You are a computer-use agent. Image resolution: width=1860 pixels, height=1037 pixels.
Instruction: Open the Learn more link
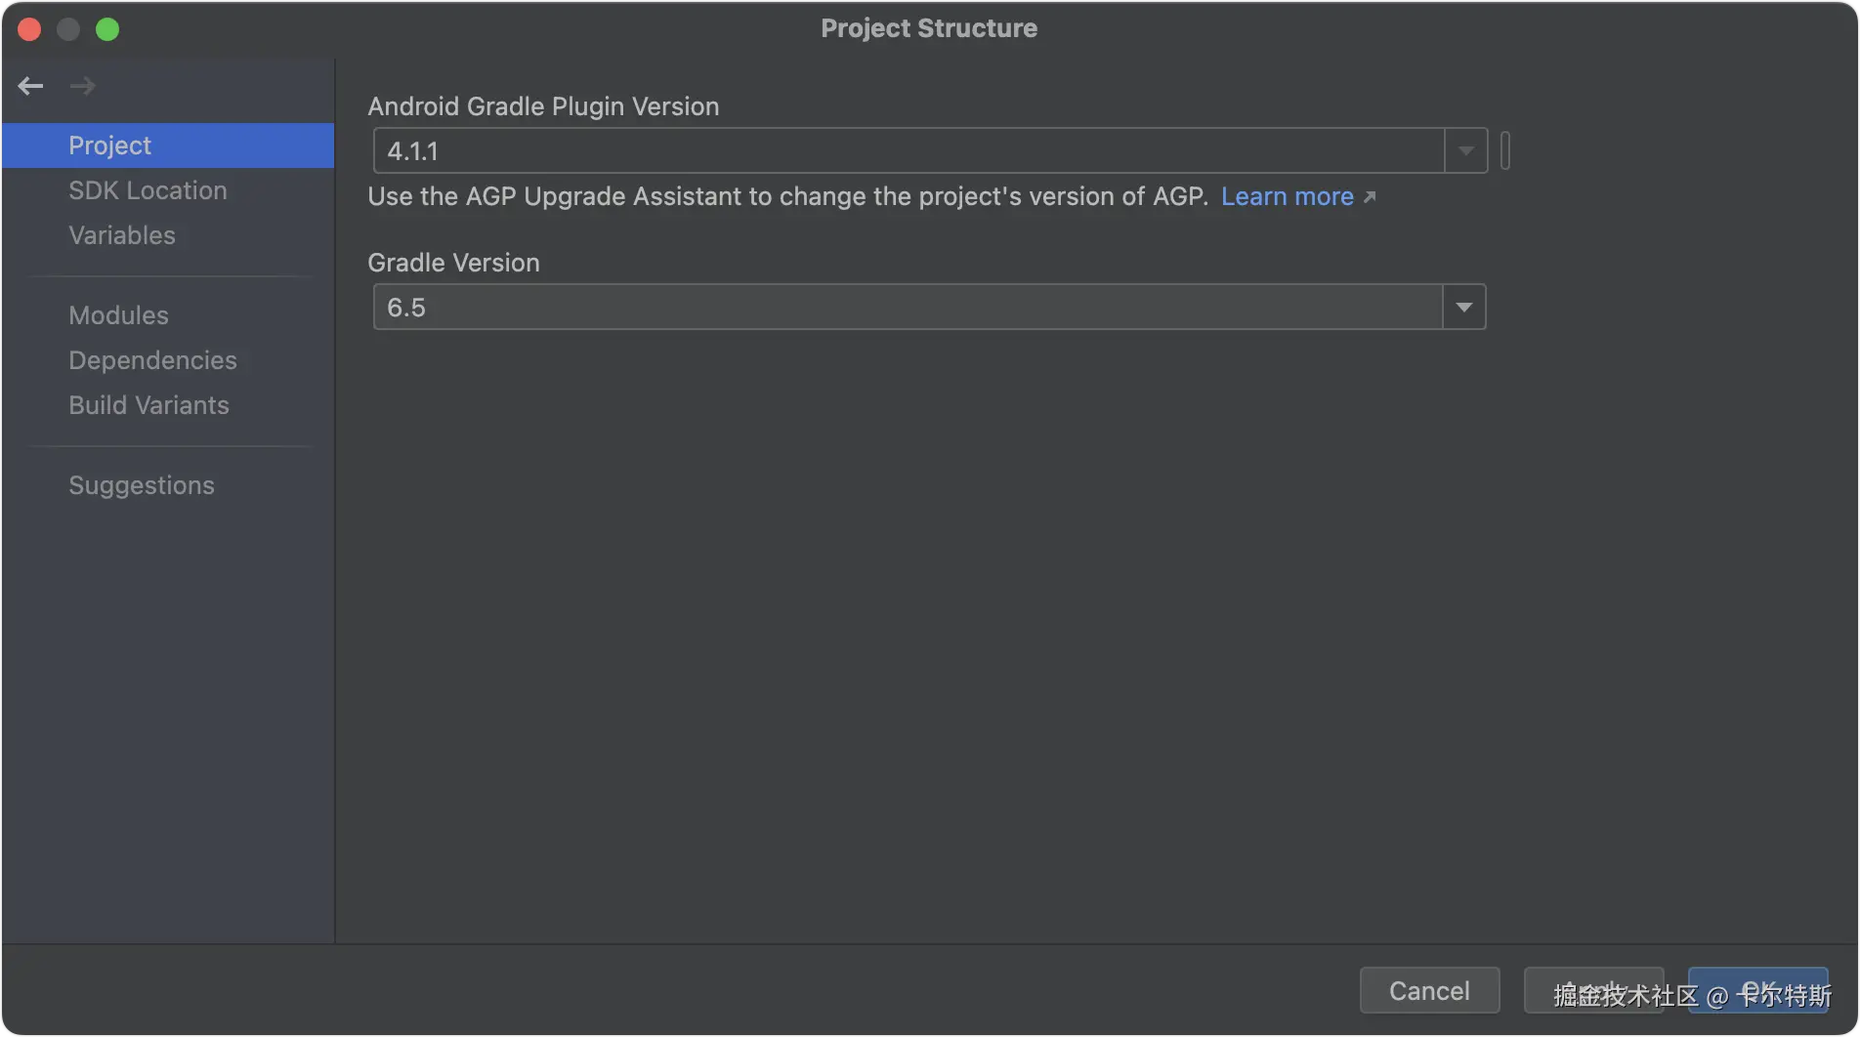click(x=1288, y=196)
